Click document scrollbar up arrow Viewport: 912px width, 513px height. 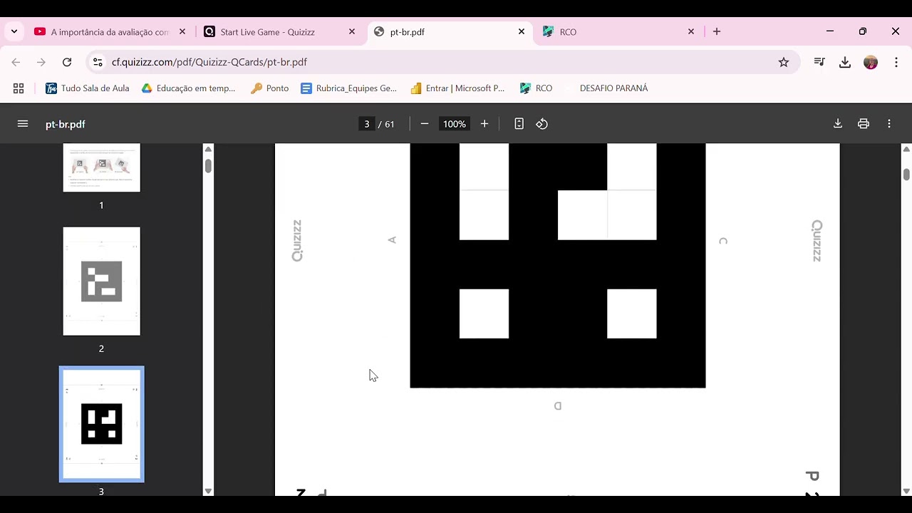(906, 149)
